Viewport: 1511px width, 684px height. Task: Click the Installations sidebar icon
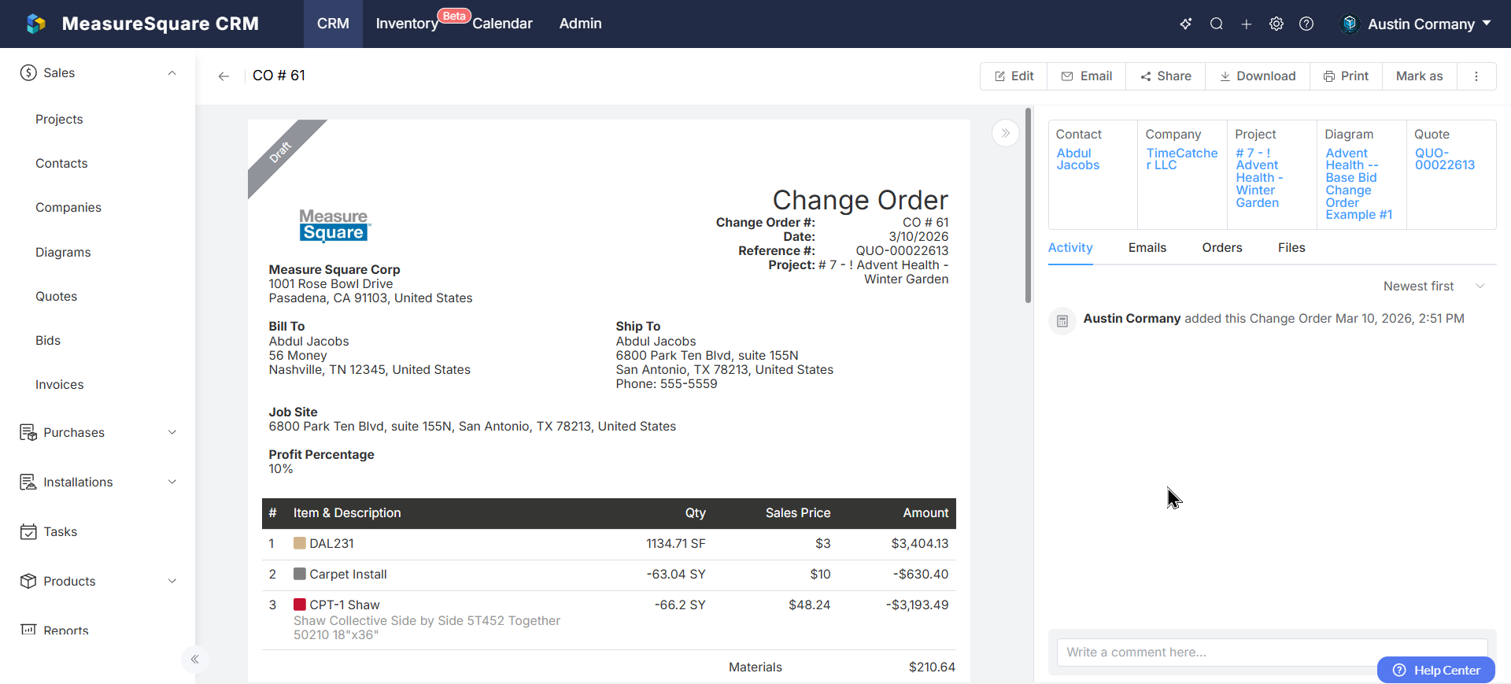click(28, 482)
